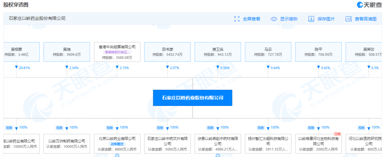385x157 pixels.
Task: Click the 保存图片 text button
Action: point(326,19)
